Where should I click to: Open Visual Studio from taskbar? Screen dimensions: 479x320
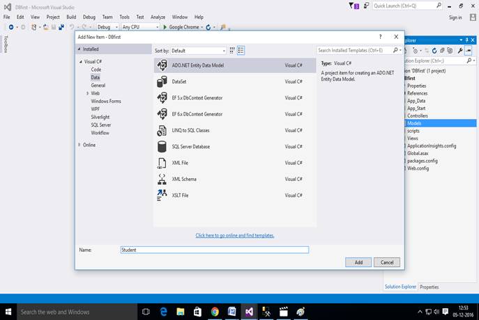tap(249, 312)
